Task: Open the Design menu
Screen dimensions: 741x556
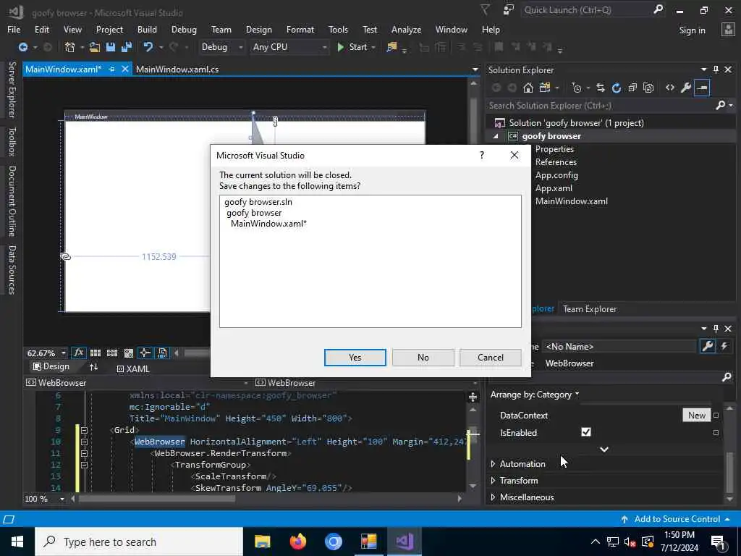Action: click(x=258, y=29)
